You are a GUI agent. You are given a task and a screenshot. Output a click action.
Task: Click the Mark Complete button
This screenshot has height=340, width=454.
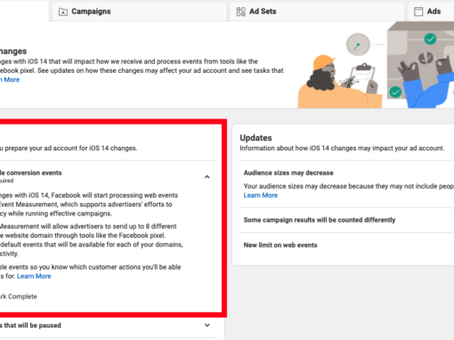pyautogui.click(x=19, y=296)
